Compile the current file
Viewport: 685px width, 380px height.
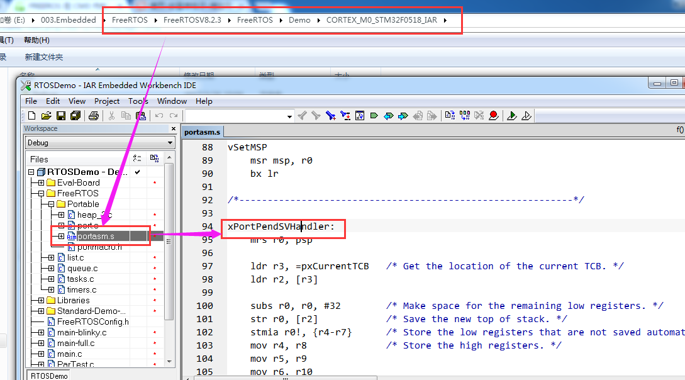(x=450, y=116)
